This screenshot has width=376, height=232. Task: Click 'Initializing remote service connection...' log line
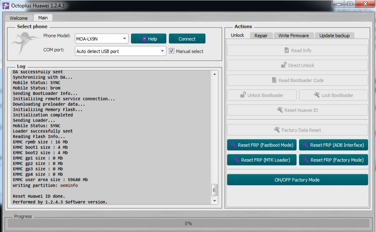coord(64,99)
